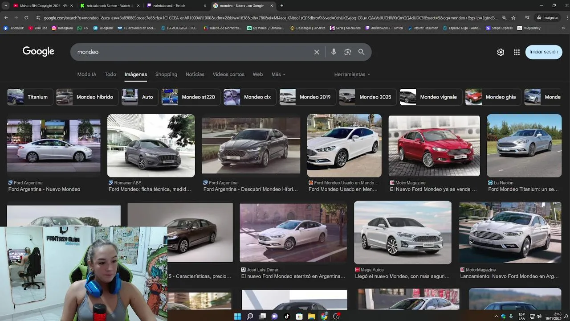Mute the Música SIN Copyright tab audio

[65, 6]
